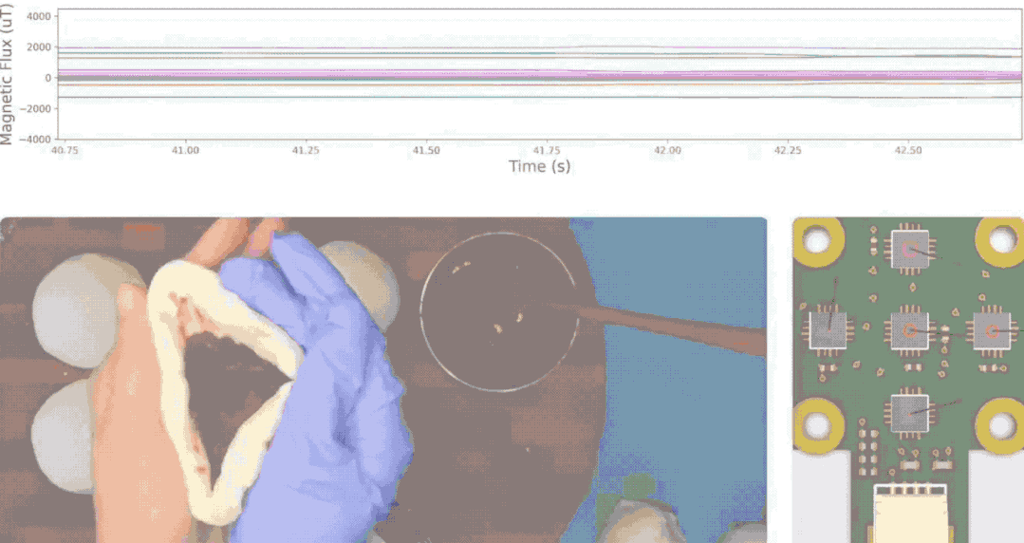This screenshot has height=543, width=1024.
Task: Select the right-side sensor chip on the board
Action: tap(990, 330)
